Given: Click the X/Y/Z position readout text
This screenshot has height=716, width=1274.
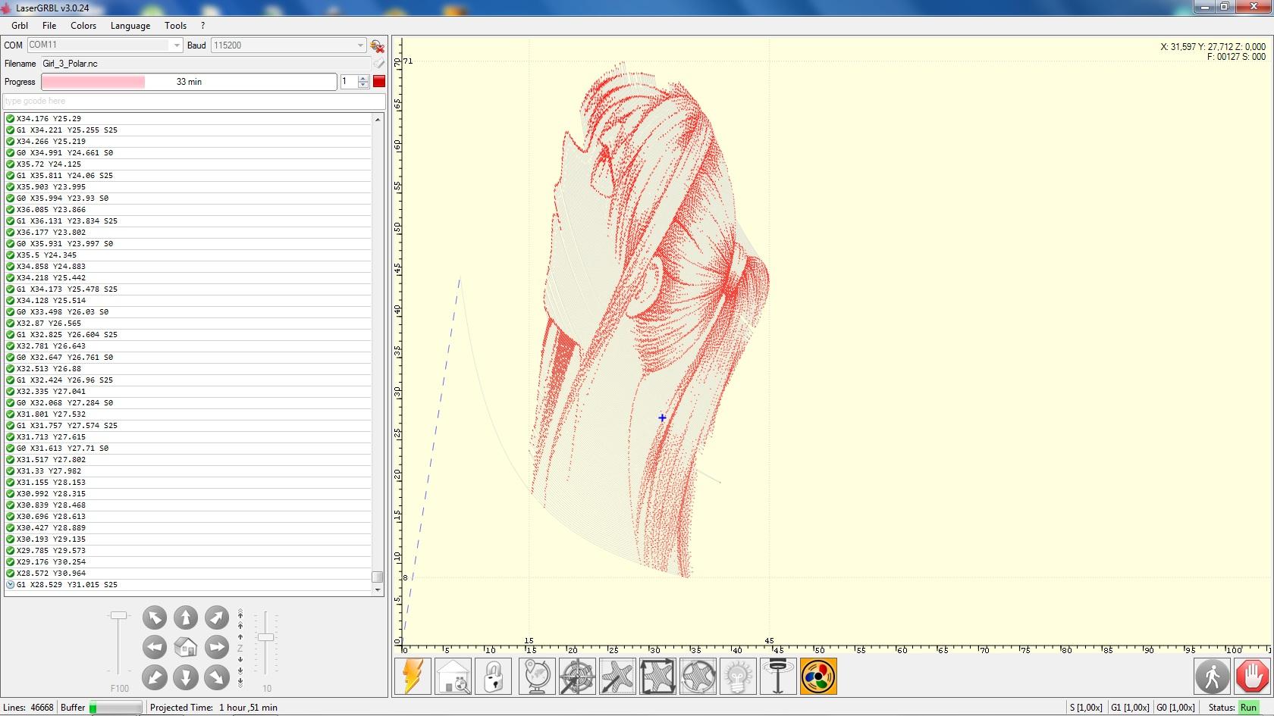Looking at the screenshot, I should coord(1213,52).
